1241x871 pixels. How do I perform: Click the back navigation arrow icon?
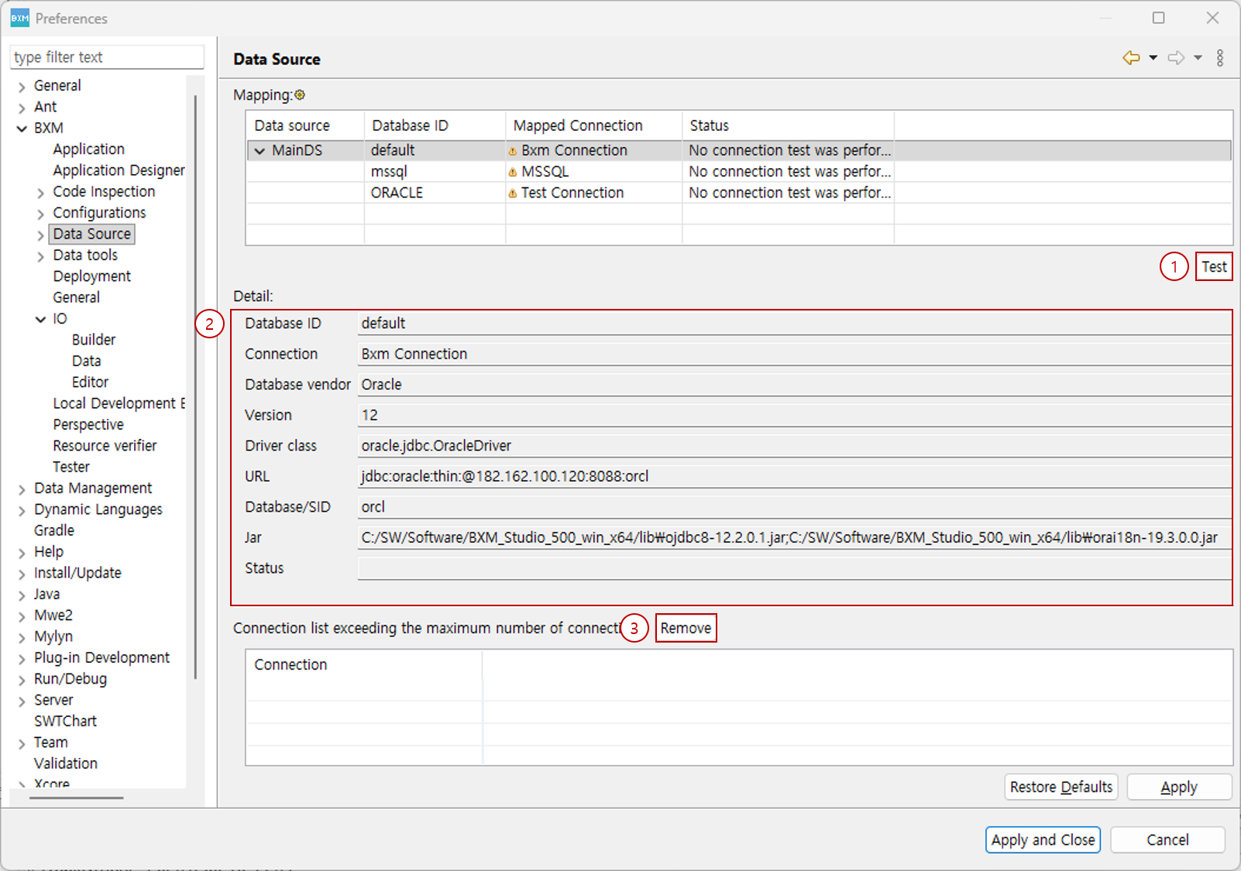[1131, 58]
